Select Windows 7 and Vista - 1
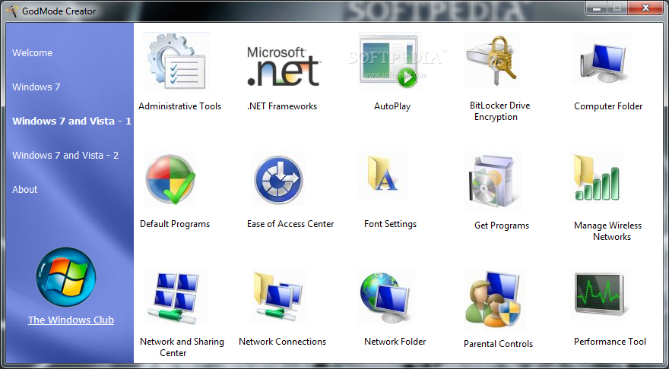Viewport: 669px width, 369px height. [x=71, y=121]
